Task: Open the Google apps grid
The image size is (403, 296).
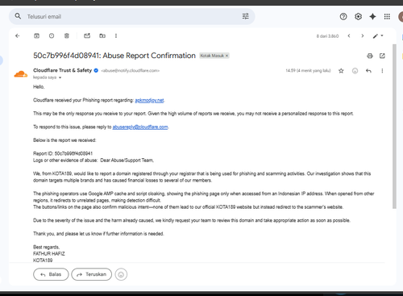Action: [x=387, y=17]
